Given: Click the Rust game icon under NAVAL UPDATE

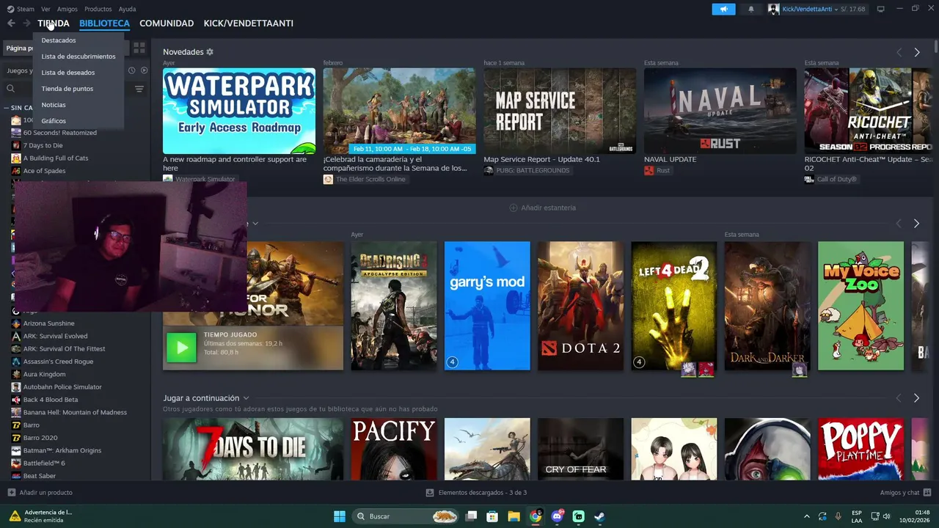Looking at the screenshot, I should [648, 170].
